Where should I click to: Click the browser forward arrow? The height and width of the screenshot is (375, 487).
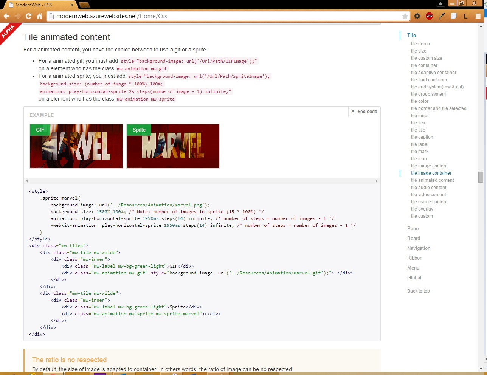[x=17, y=16]
